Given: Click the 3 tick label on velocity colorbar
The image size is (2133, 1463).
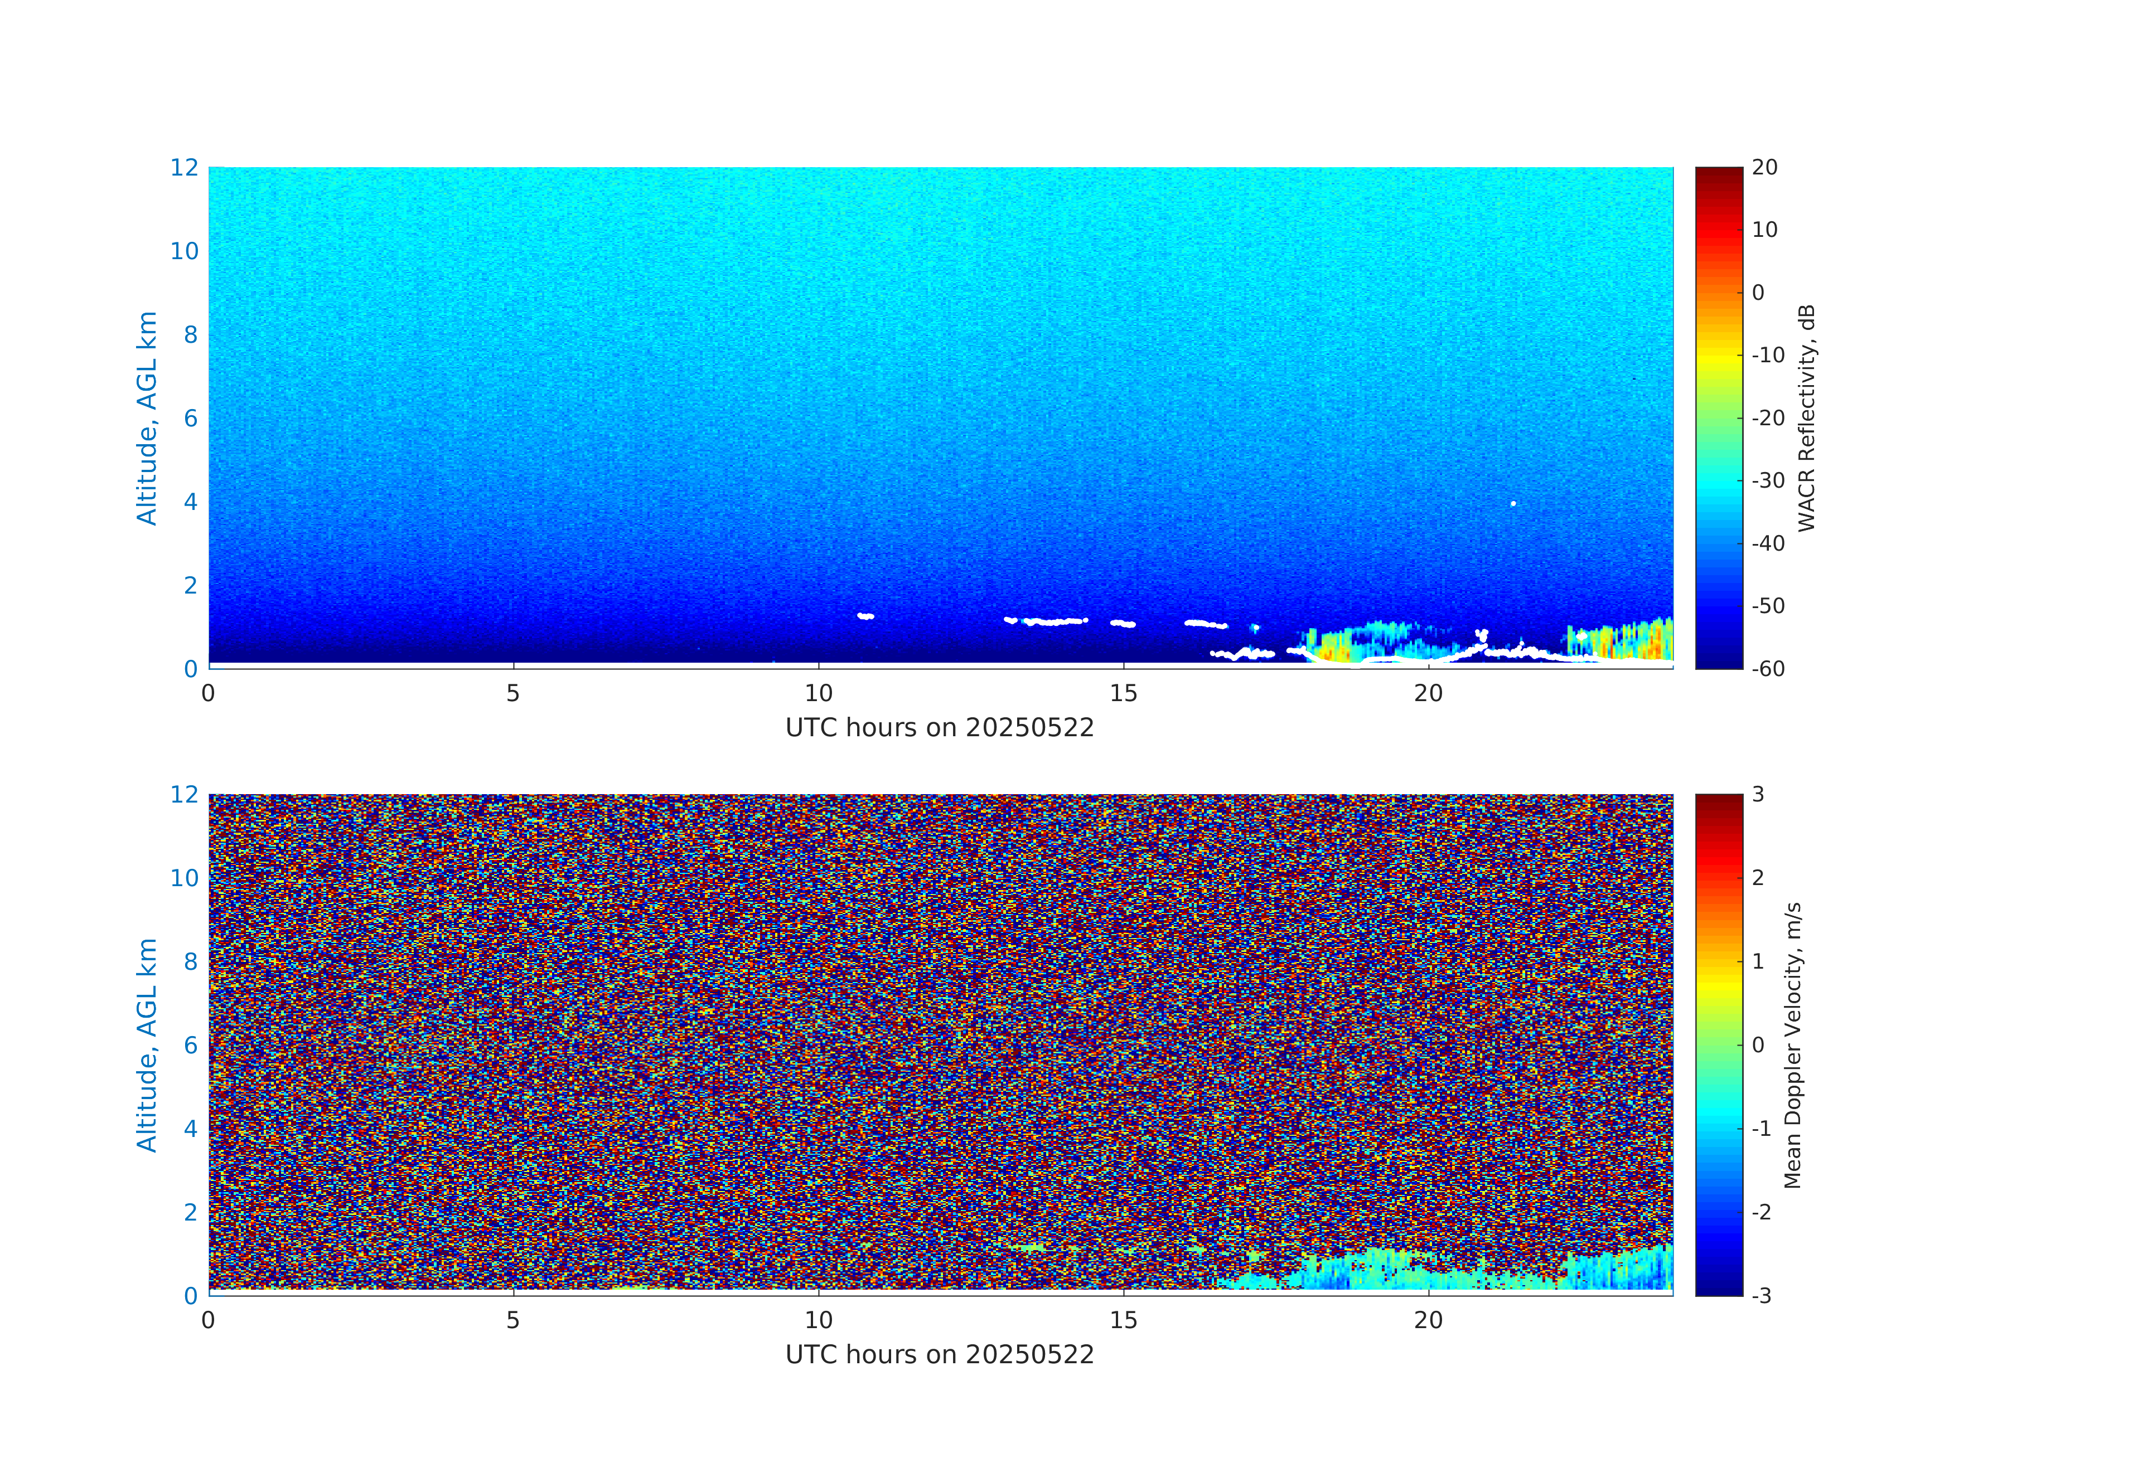Looking at the screenshot, I should (x=1758, y=794).
